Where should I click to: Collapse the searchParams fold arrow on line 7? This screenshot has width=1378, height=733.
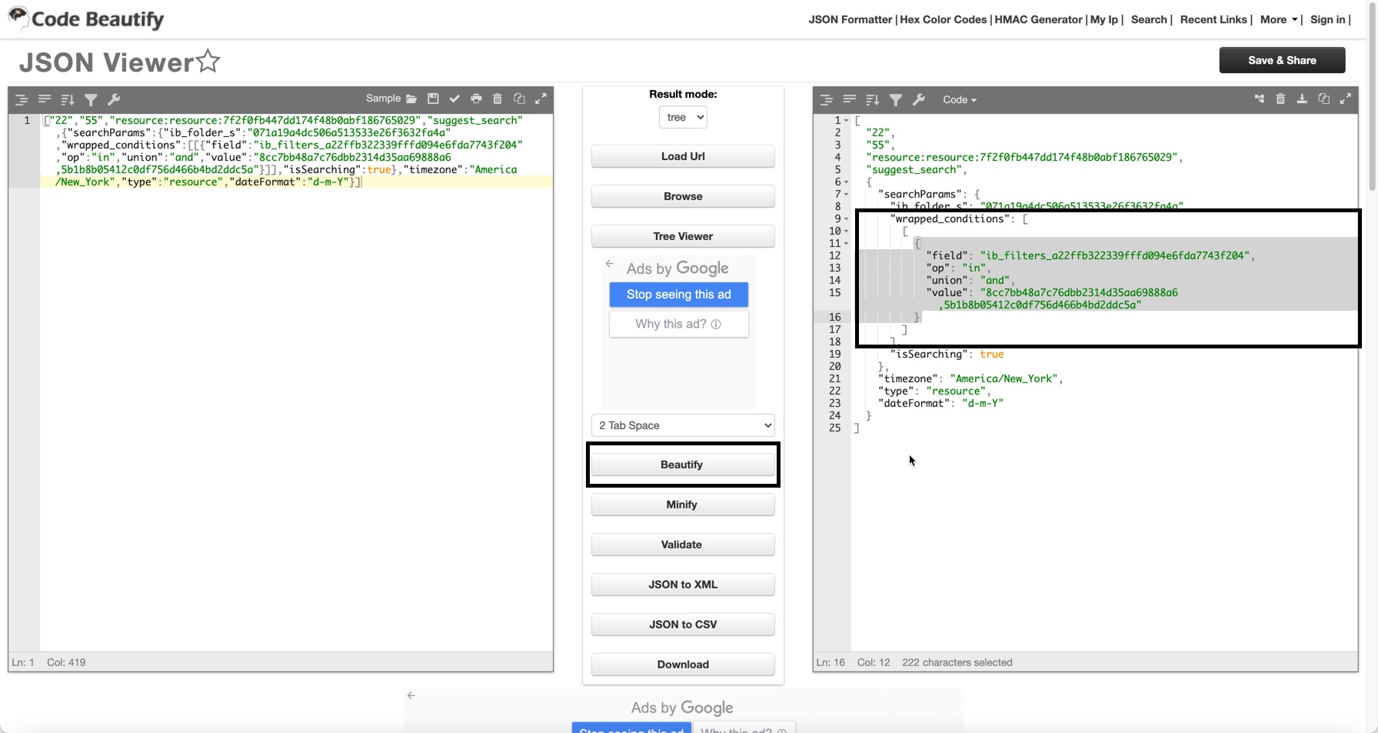(847, 195)
